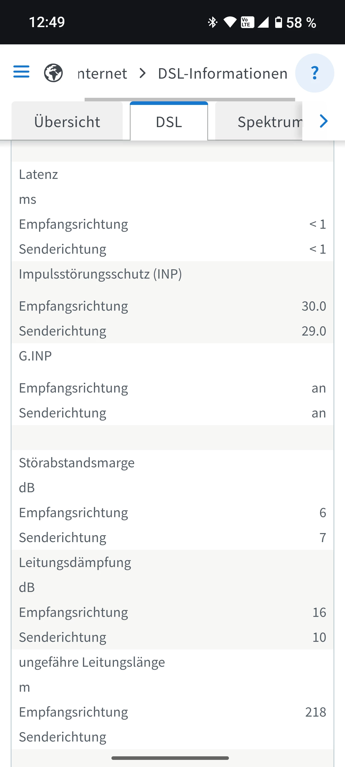345x767 pixels.
Task: Open the Spektrum tab
Action: tap(269, 122)
